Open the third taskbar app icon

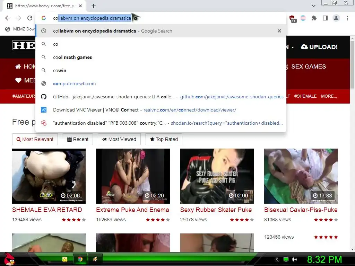coord(95,259)
